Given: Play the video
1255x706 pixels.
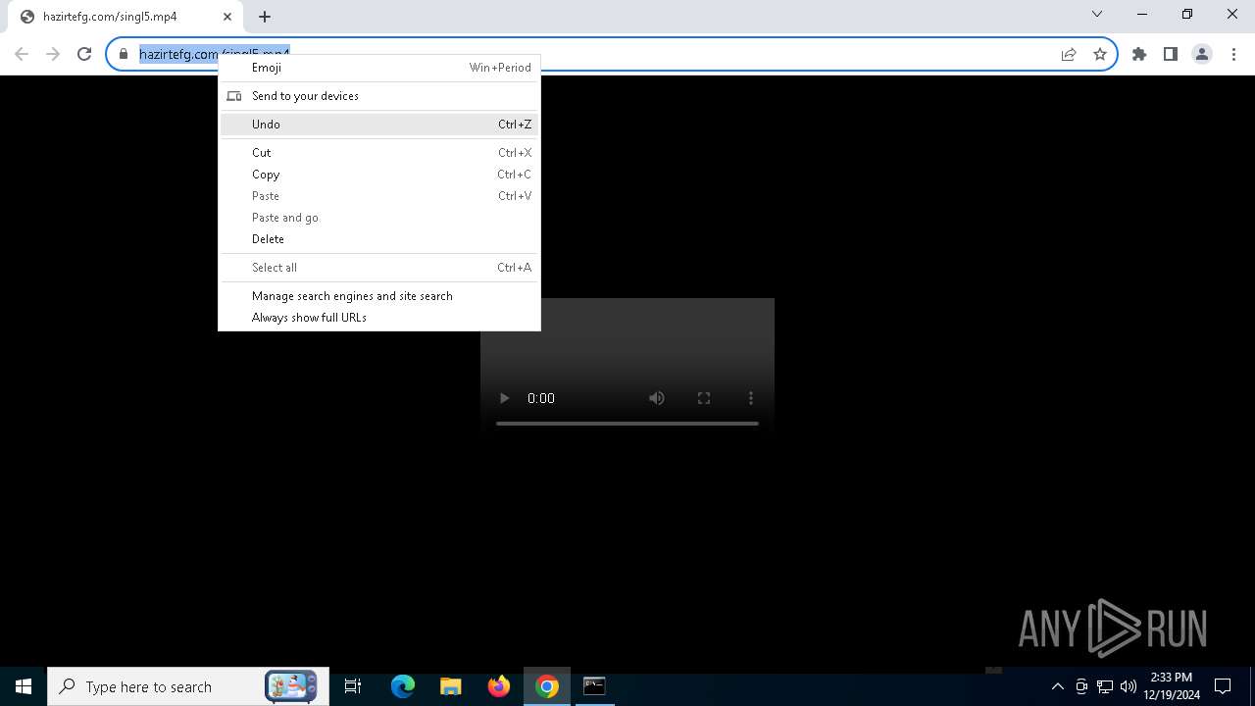Looking at the screenshot, I should pos(504,398).
